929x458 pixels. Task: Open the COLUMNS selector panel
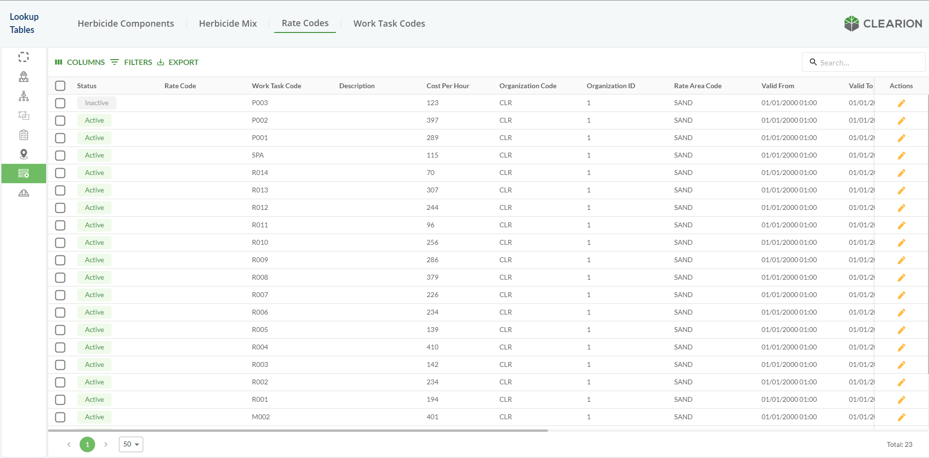[x=80, y=62]
